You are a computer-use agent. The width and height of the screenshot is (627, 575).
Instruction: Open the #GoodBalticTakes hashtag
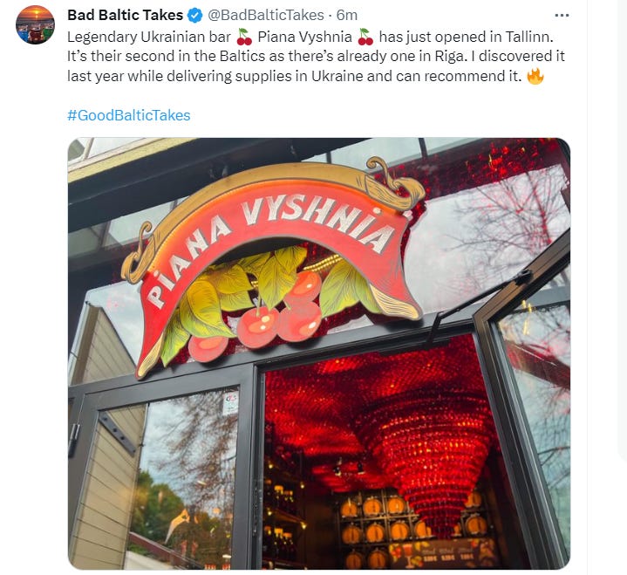(x=129, y=115)
